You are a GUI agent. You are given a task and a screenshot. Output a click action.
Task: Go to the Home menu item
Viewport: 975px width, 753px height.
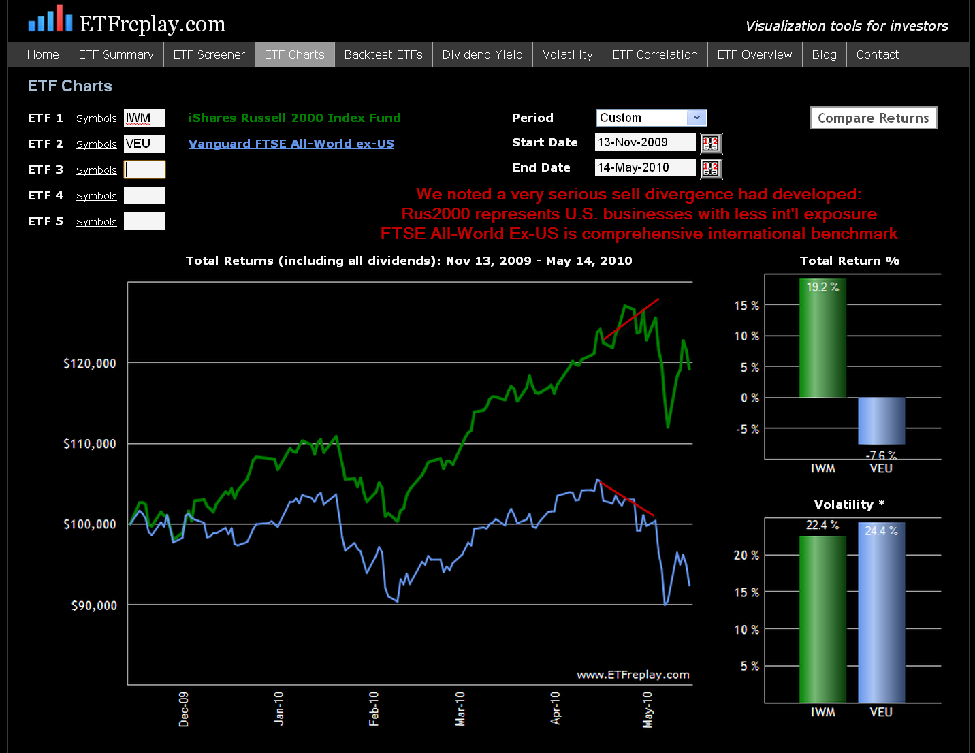tap(43, 54)
